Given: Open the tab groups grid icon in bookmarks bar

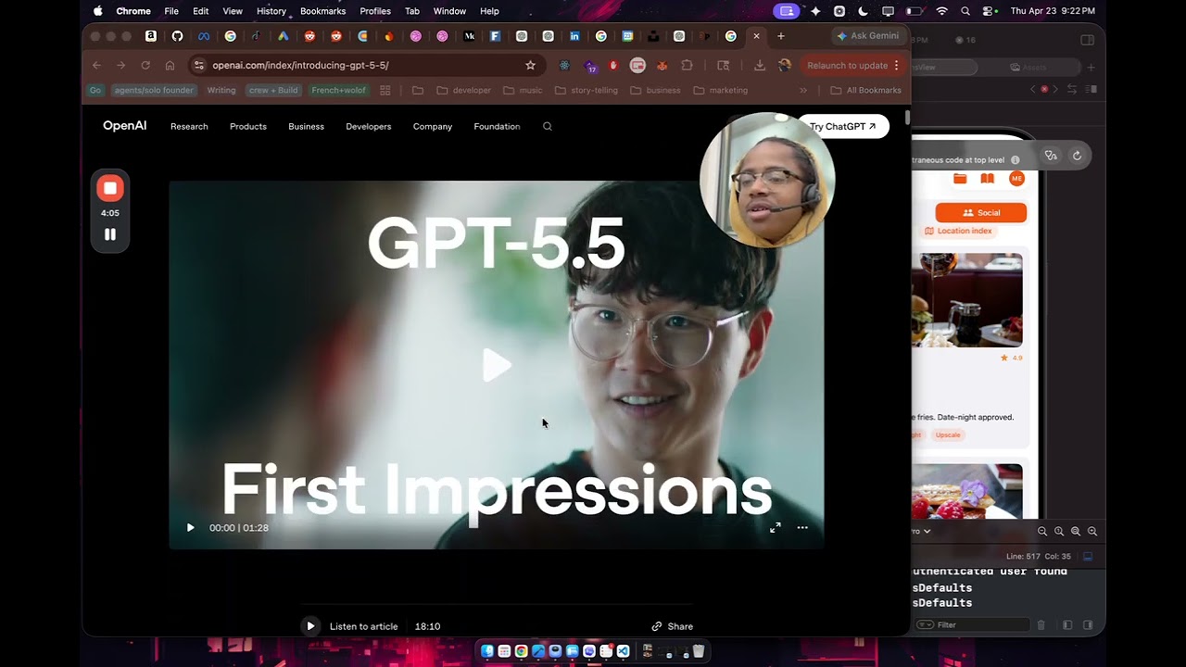Looking at the screenshot, I should tap(385, 90).
